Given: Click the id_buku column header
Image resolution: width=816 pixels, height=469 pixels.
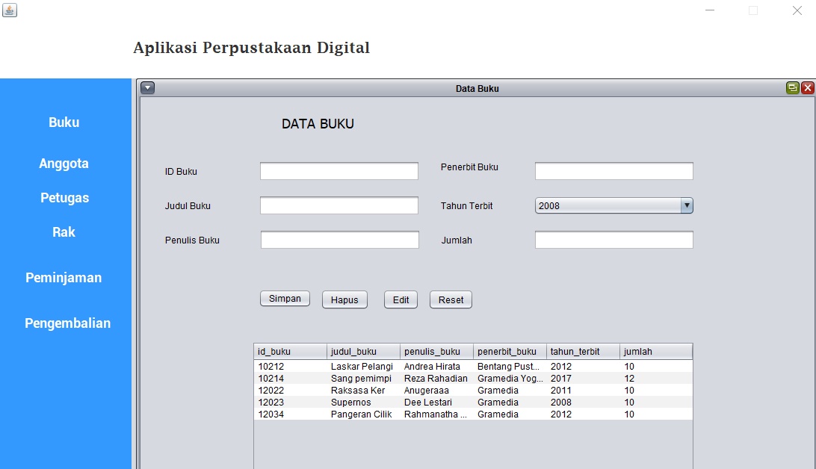Looking at the screenshot, I should (x=291, y=352).
